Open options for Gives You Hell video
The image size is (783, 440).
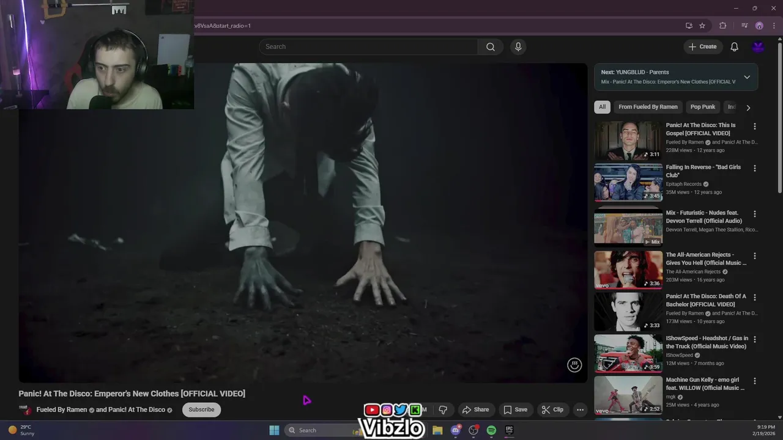pyautogui.click(x=754, y=255)
